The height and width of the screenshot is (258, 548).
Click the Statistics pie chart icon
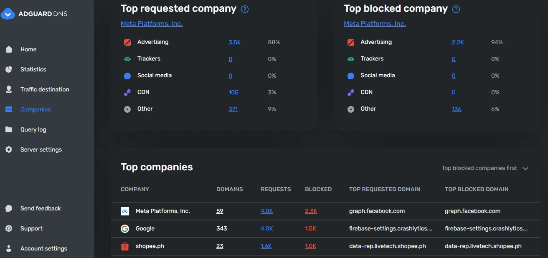9,69
